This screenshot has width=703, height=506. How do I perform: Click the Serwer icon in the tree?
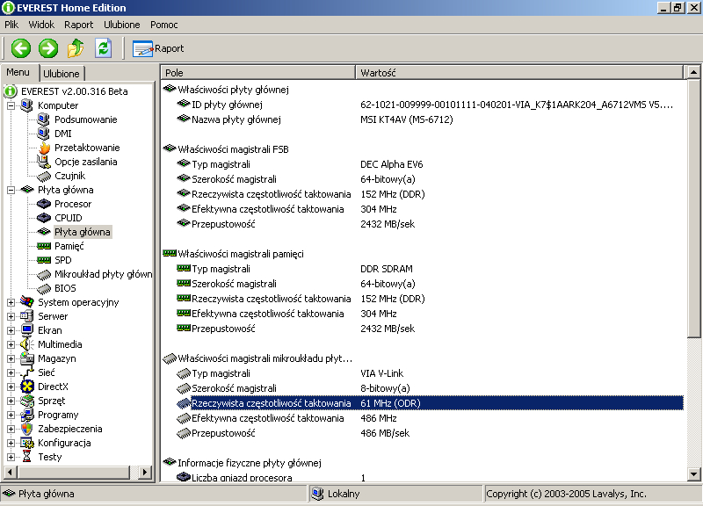(27, 316)
